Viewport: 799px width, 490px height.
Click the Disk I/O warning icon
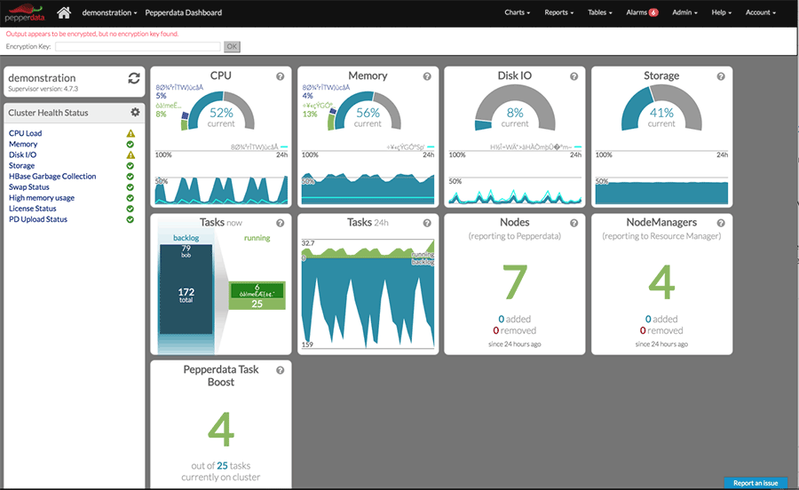[x=131, y=154]
